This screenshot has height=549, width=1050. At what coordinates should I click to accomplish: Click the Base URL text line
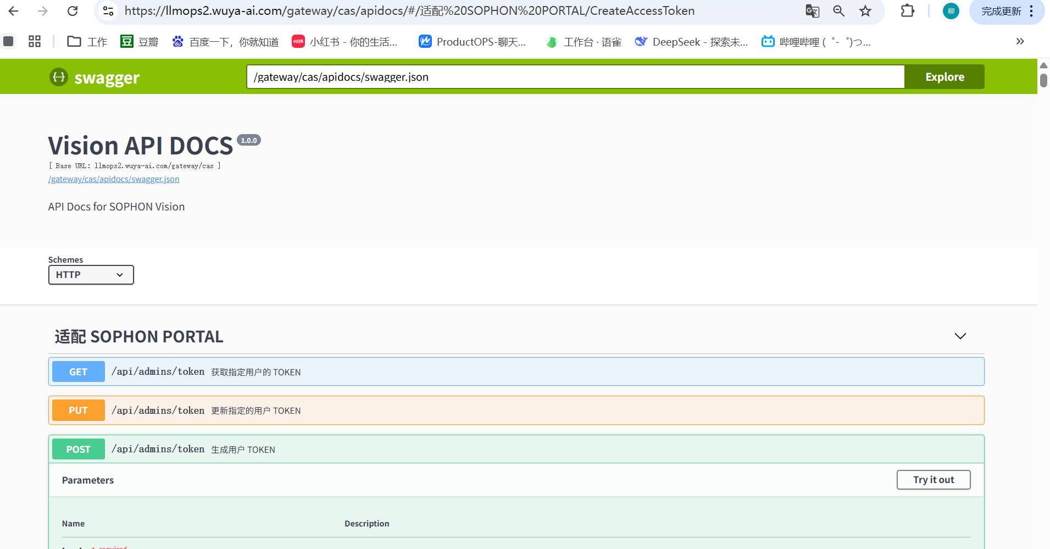point(135,166)
